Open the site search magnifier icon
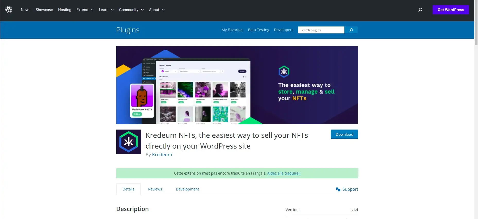Viewport: 478px width, 219px height. (420, 10)
